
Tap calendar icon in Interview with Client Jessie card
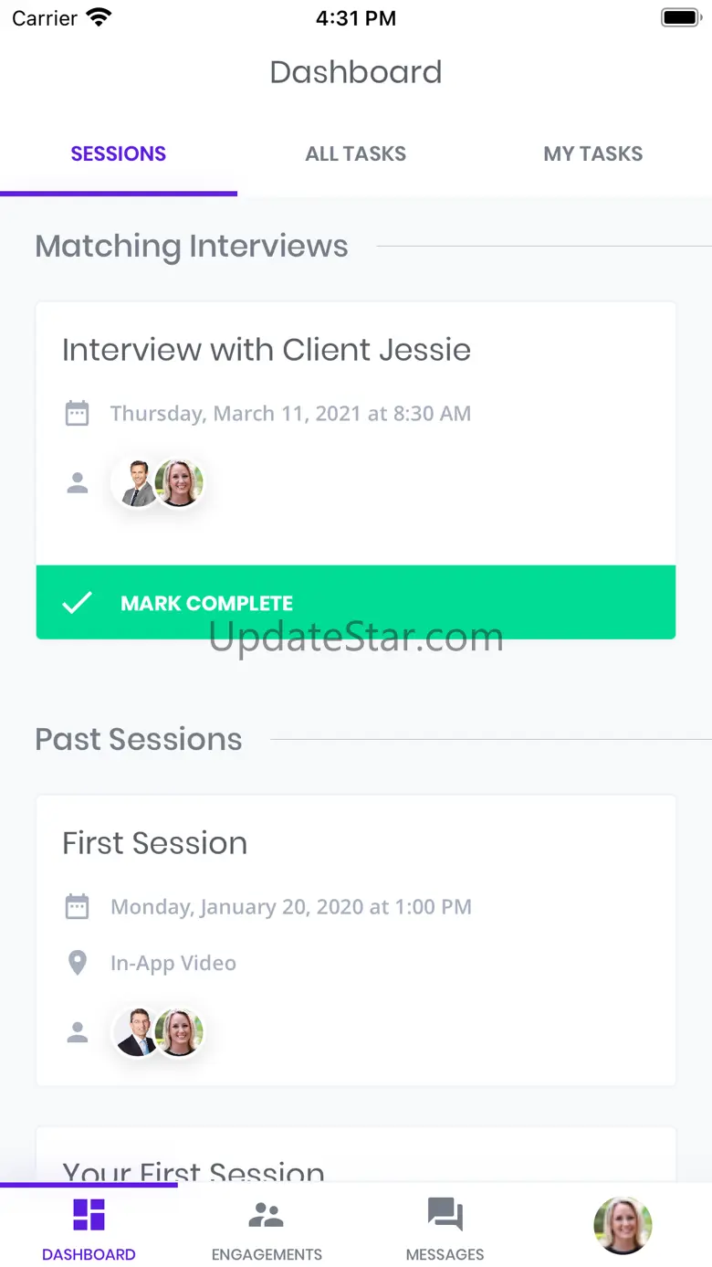(78, 414)
